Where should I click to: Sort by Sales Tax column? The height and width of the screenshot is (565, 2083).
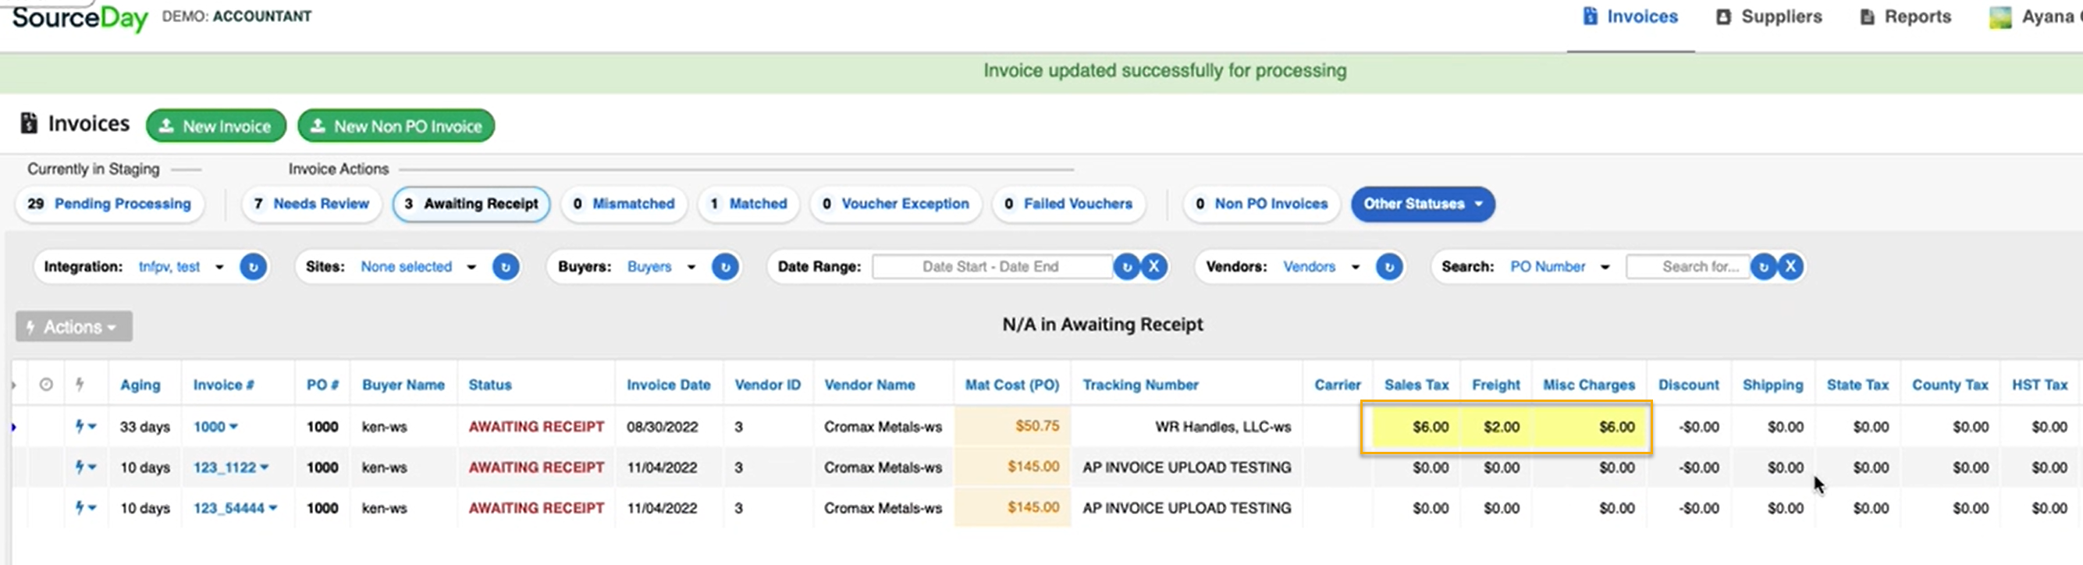1416,386
